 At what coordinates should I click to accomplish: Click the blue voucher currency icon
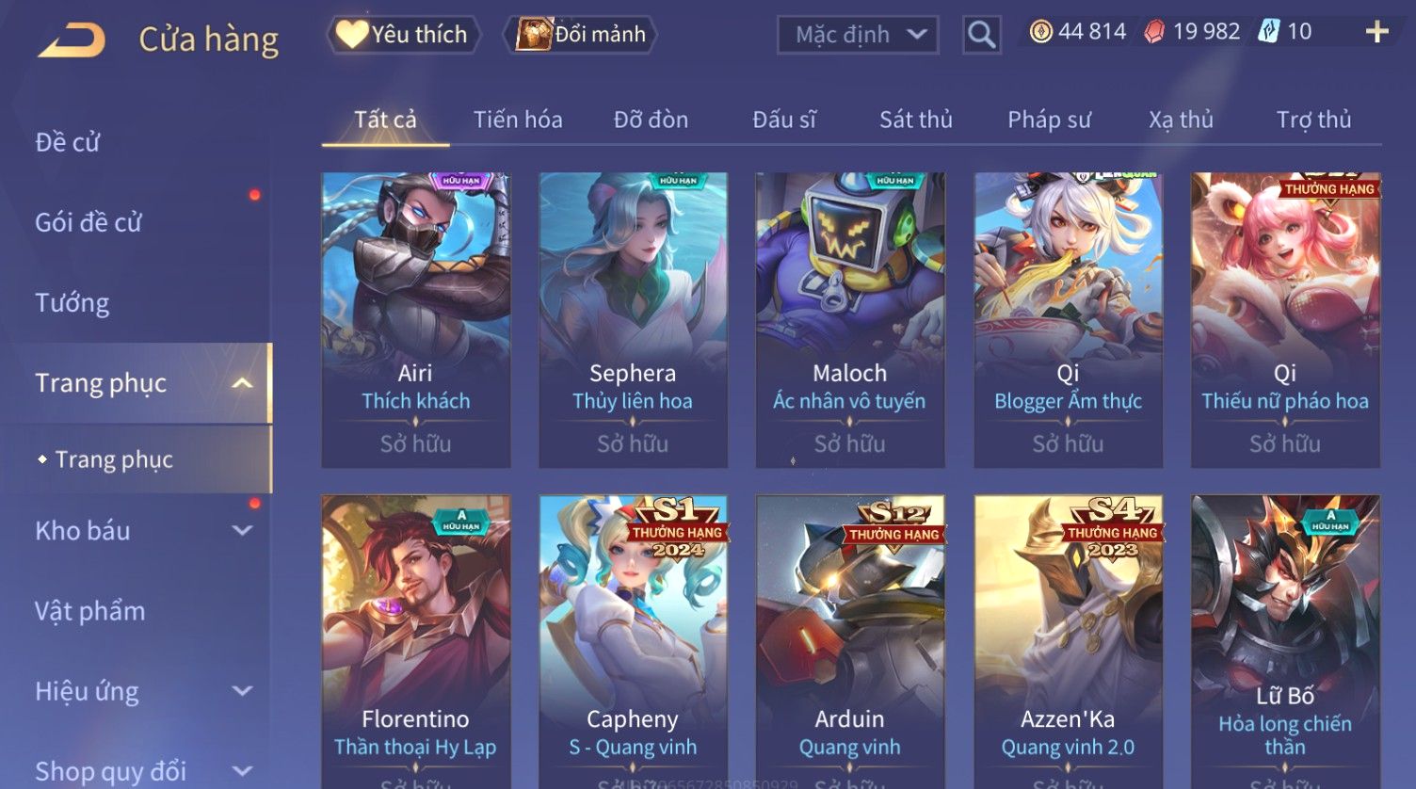pyautogui.click(x=1269, y=32)
